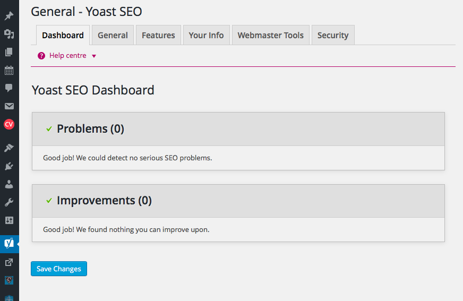Open Comments speech bubble sidebar icon
Viewport: 463px width, 301px height.
point(9,88)
